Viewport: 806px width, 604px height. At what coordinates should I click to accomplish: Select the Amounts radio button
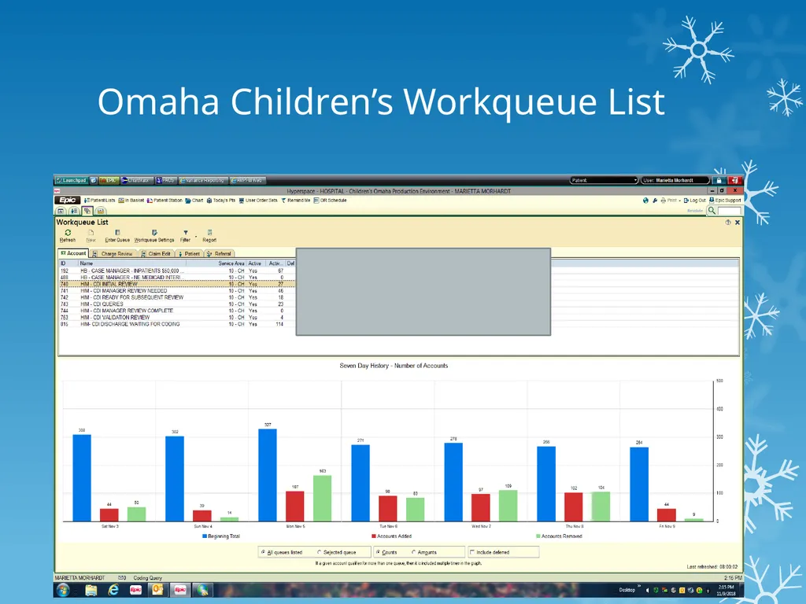pyautogui.click(x=414, y=552)
